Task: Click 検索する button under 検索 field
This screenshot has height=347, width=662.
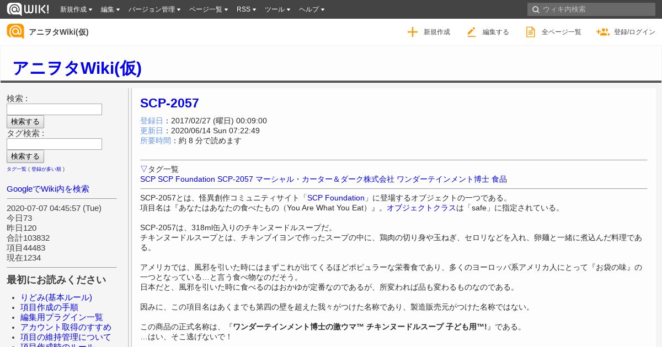Action: tap(25, 122)
